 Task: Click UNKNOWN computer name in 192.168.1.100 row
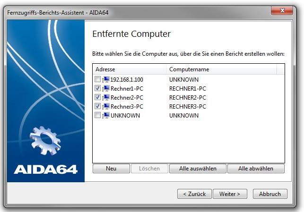(x=184, y=80)
